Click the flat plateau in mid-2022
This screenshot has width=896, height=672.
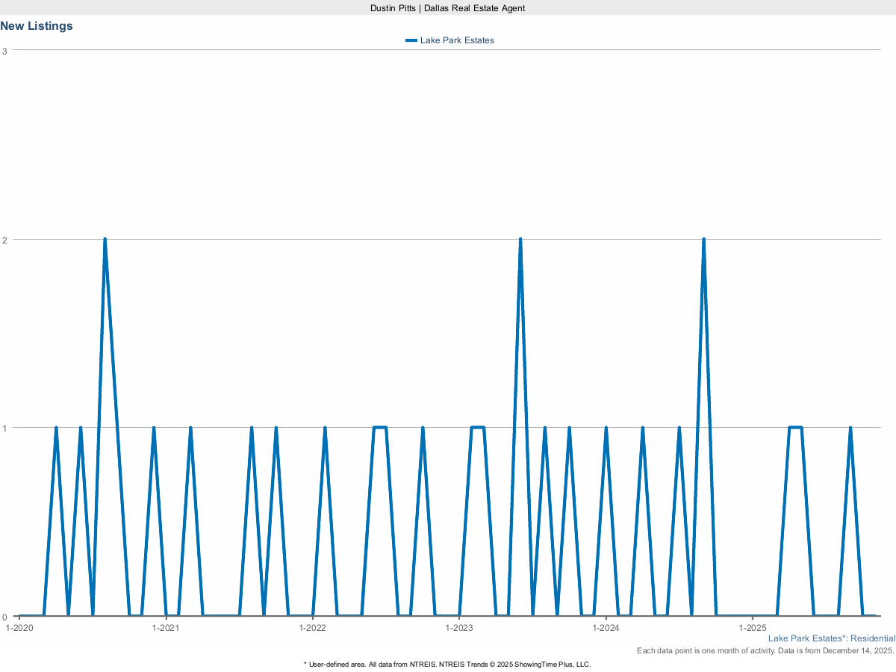pyautogui.click(x=379, y=427)
